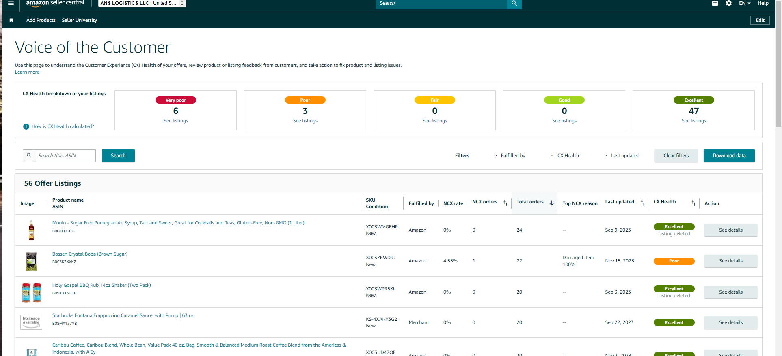Open Seller University
This screenshot has width=782, height=356.
(80, 20)
